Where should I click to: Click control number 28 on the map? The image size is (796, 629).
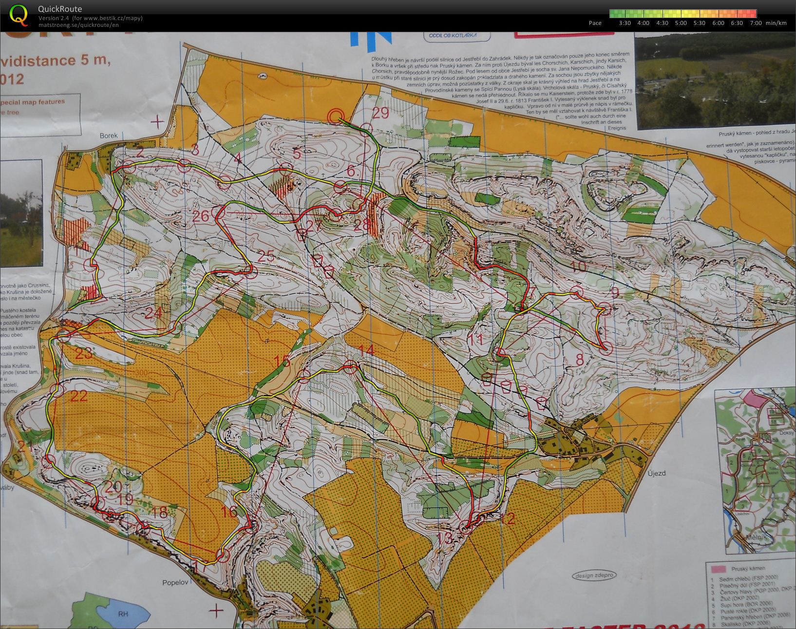click(x=361, y=225)
